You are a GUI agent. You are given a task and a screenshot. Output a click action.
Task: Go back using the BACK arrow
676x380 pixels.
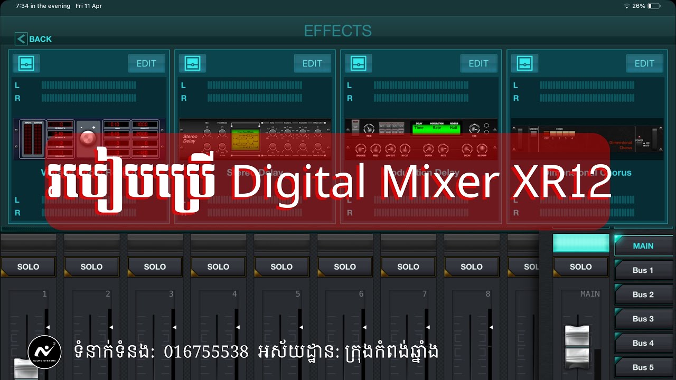tap(34, 39)
